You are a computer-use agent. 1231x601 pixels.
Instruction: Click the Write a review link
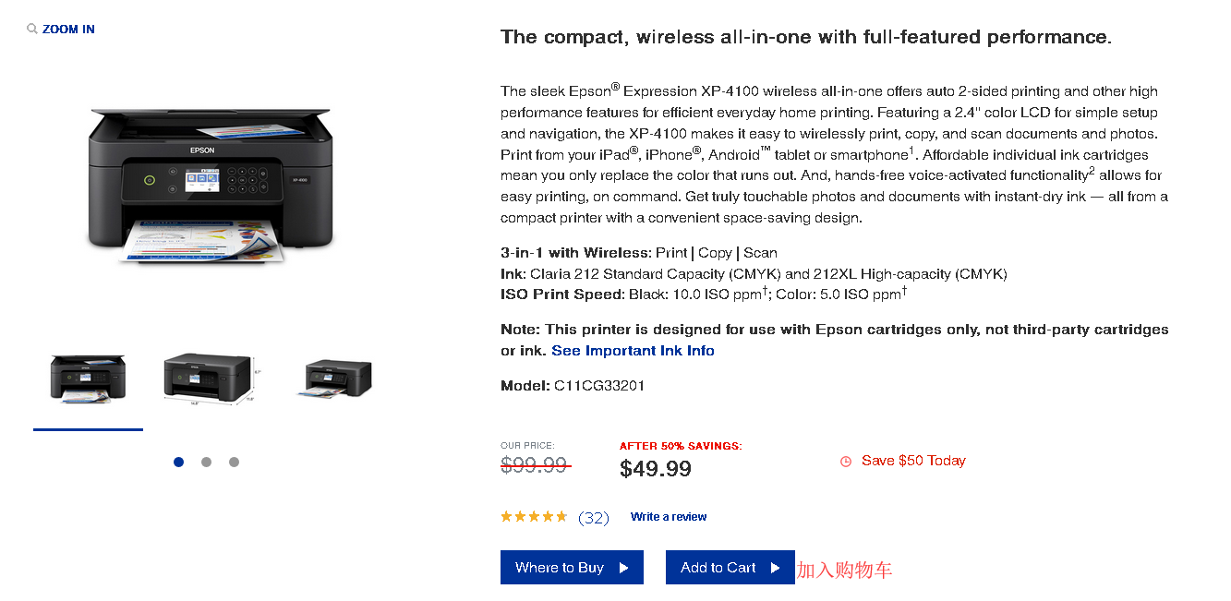(669, 517)
